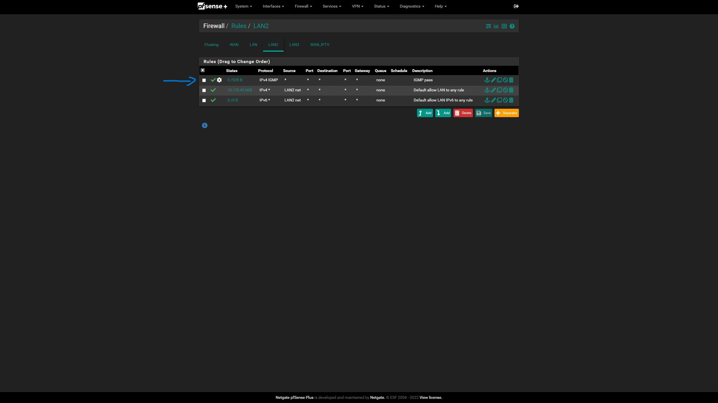
Task: Click the blue info icon below rules
Action: (x=204, y=126)
